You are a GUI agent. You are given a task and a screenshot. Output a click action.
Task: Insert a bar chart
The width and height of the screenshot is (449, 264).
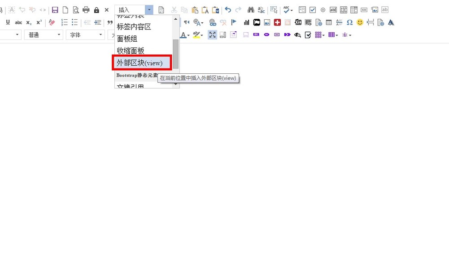click(x=246, y=22)
